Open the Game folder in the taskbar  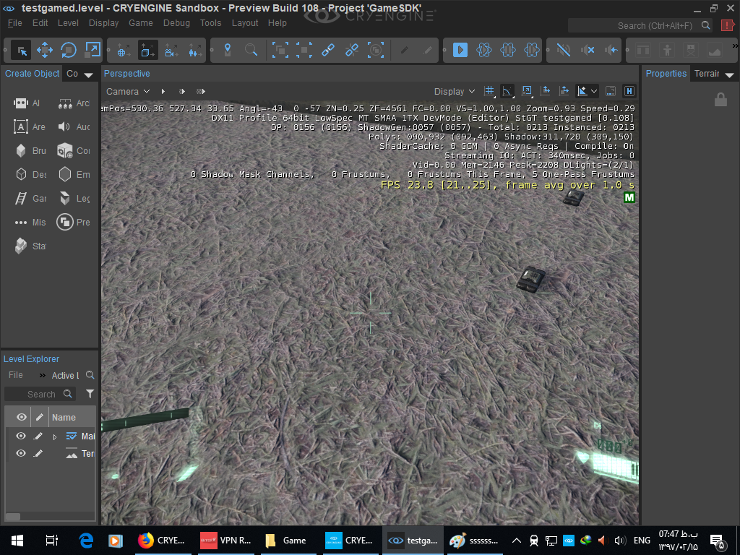pos(286,541)
